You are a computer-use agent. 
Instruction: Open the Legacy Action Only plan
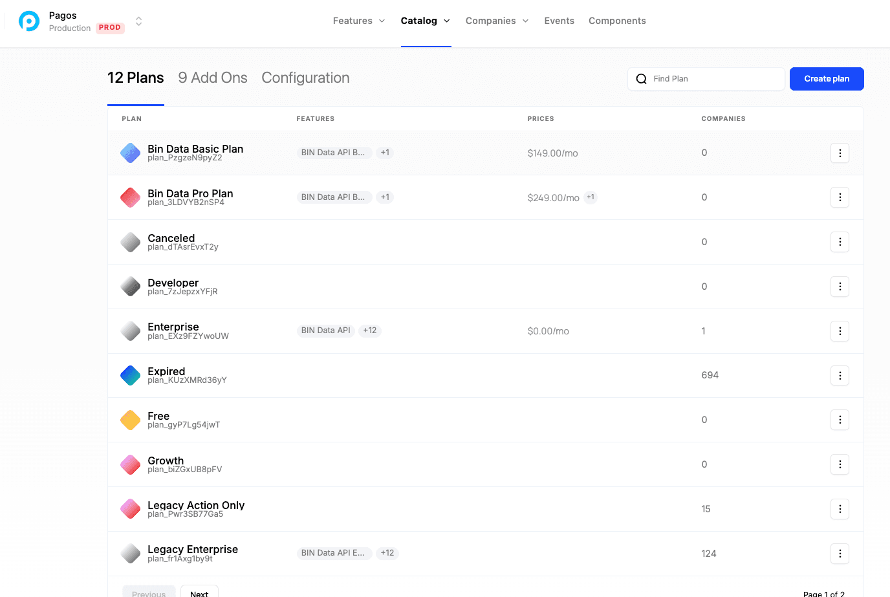[x=196, y=506]
